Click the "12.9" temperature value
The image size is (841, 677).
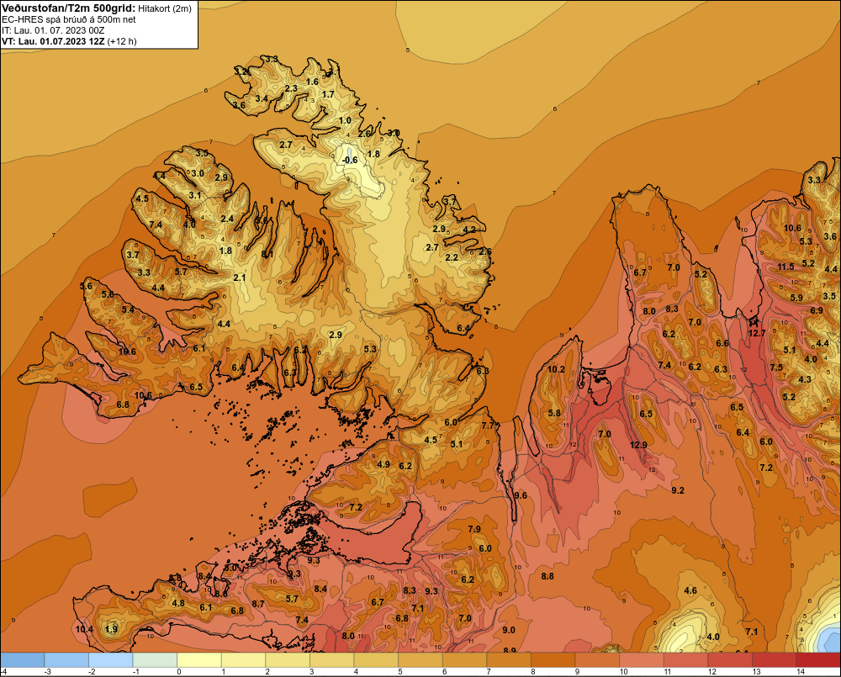click(x=638, y=445)
